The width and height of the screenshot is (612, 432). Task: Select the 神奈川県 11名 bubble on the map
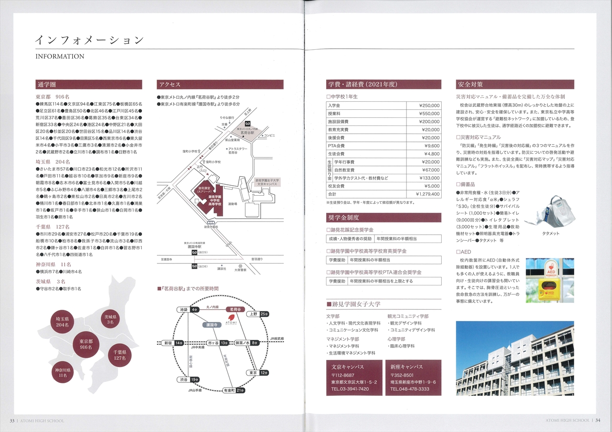(63, 372)
